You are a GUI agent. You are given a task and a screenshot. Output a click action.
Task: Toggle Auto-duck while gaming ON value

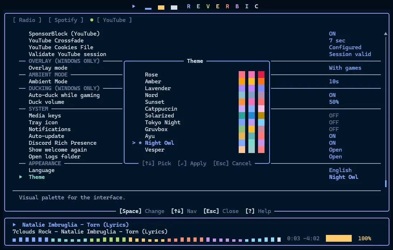click(332, 95)
